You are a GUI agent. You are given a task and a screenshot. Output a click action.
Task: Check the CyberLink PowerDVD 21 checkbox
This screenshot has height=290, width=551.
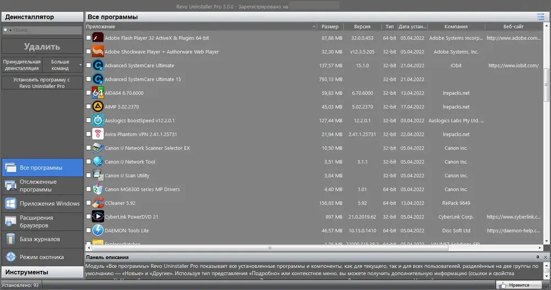(89, 217)
